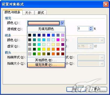Image resolution: width=110 pixels, height=95 pixels.
Task: Choose the plum swatch right of red
Action: (63, 49)
